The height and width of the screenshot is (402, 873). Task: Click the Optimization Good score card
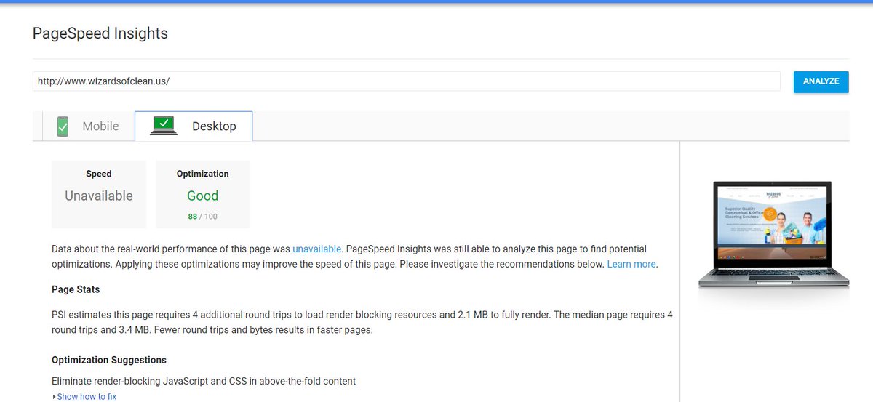coord(202,194)
